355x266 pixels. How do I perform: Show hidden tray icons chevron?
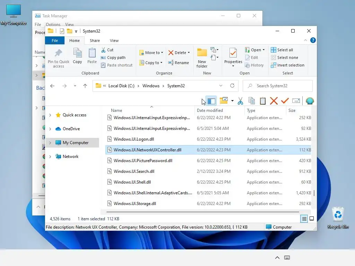point(277,258)
